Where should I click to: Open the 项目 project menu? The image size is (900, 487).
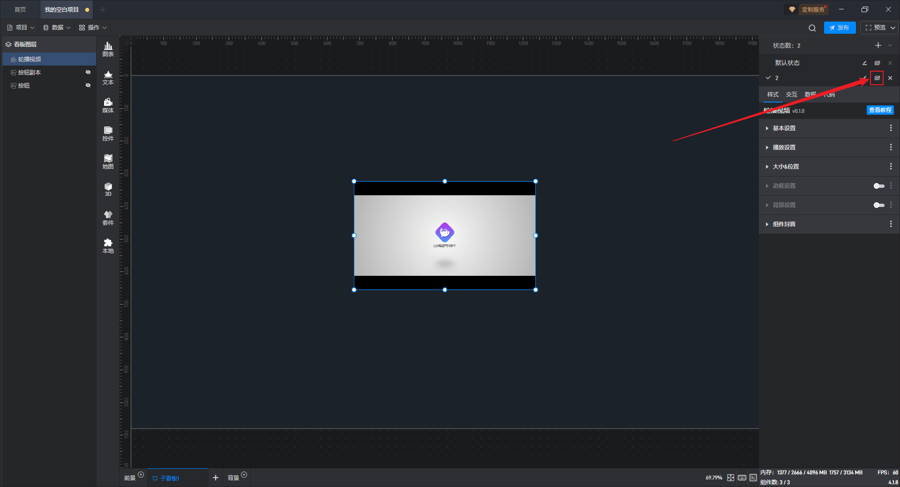[x=21, y=28]
